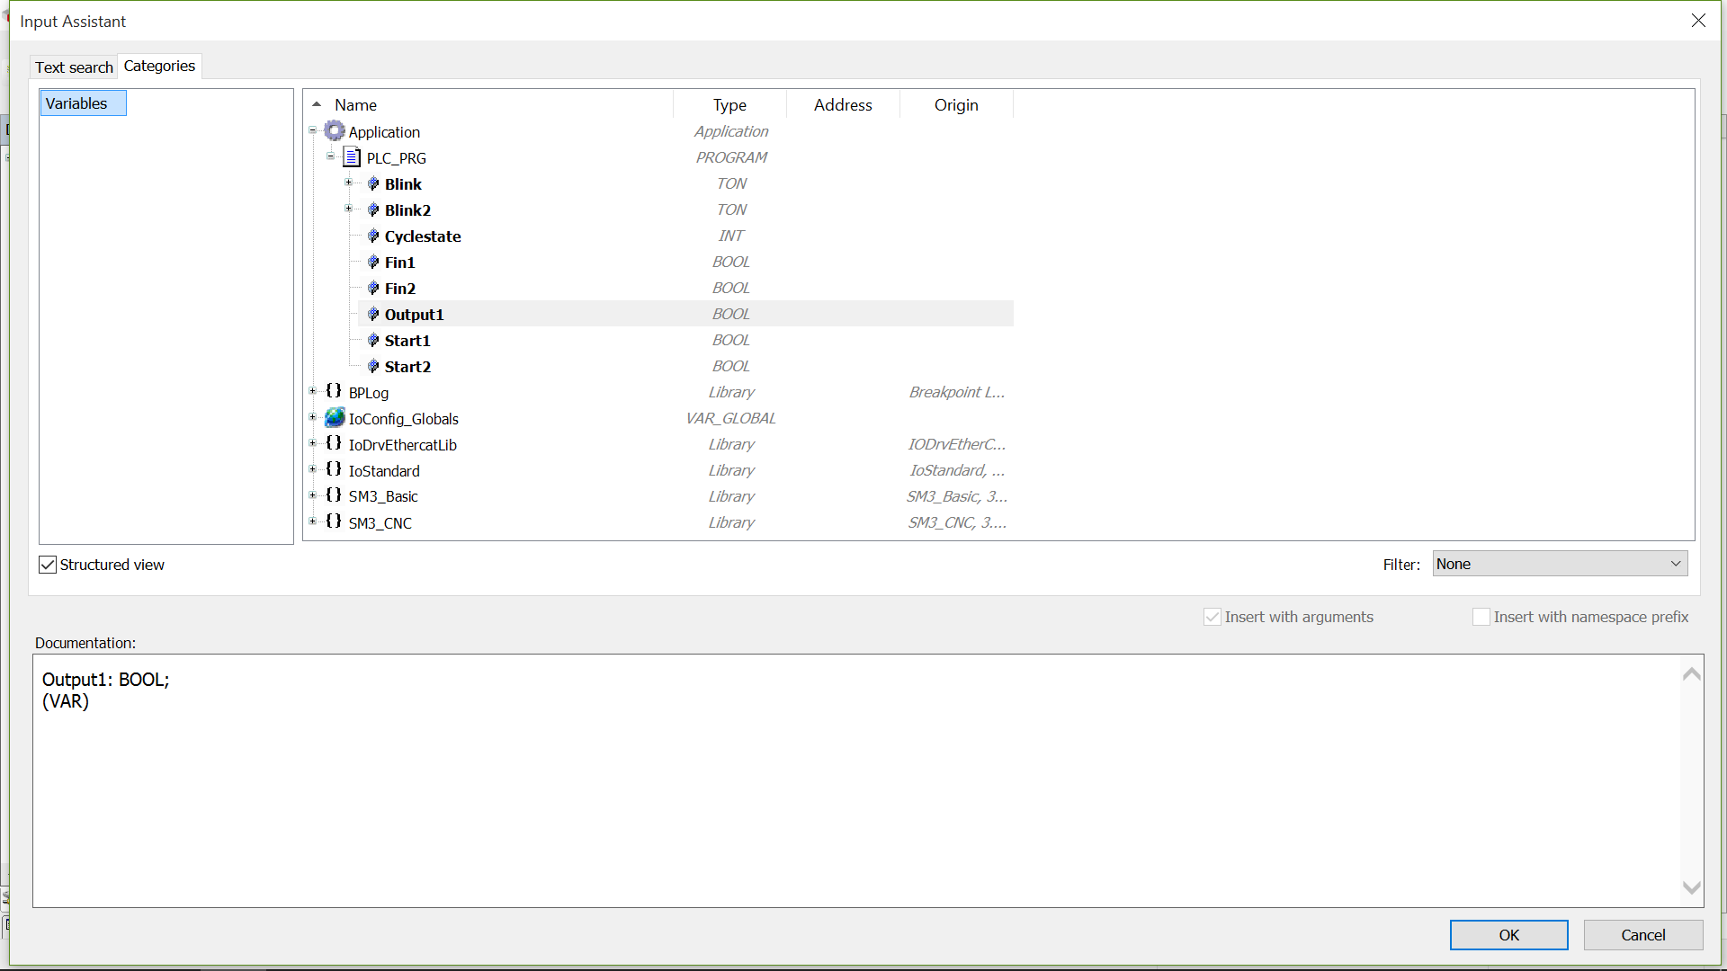The width and height of the screenshot is (1727, 971).
Task: Select the Categories tab
Action: tap(159, 66)
